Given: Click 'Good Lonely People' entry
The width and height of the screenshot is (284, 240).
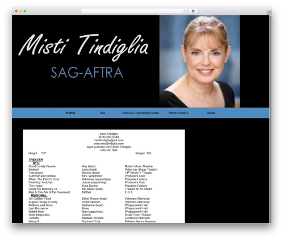Looking at the screenshot, I should coord(42,166).
